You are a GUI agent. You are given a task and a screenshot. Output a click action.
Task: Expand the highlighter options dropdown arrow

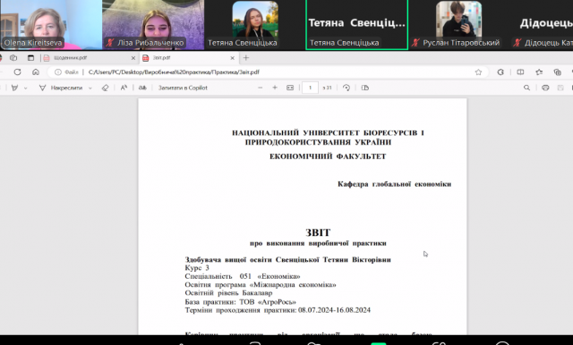[x=25, y=88]
